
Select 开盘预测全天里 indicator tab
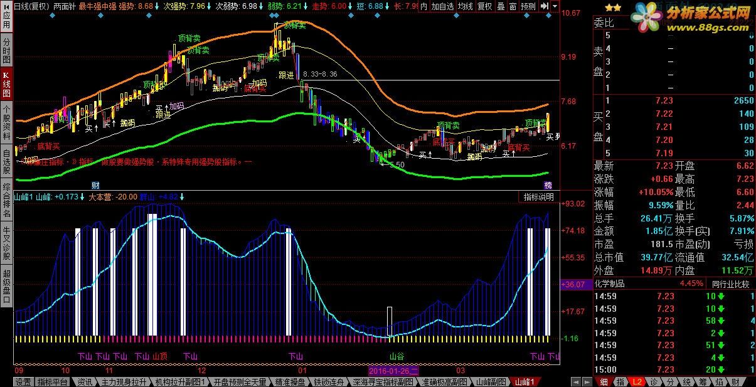(x=241, y=382)
